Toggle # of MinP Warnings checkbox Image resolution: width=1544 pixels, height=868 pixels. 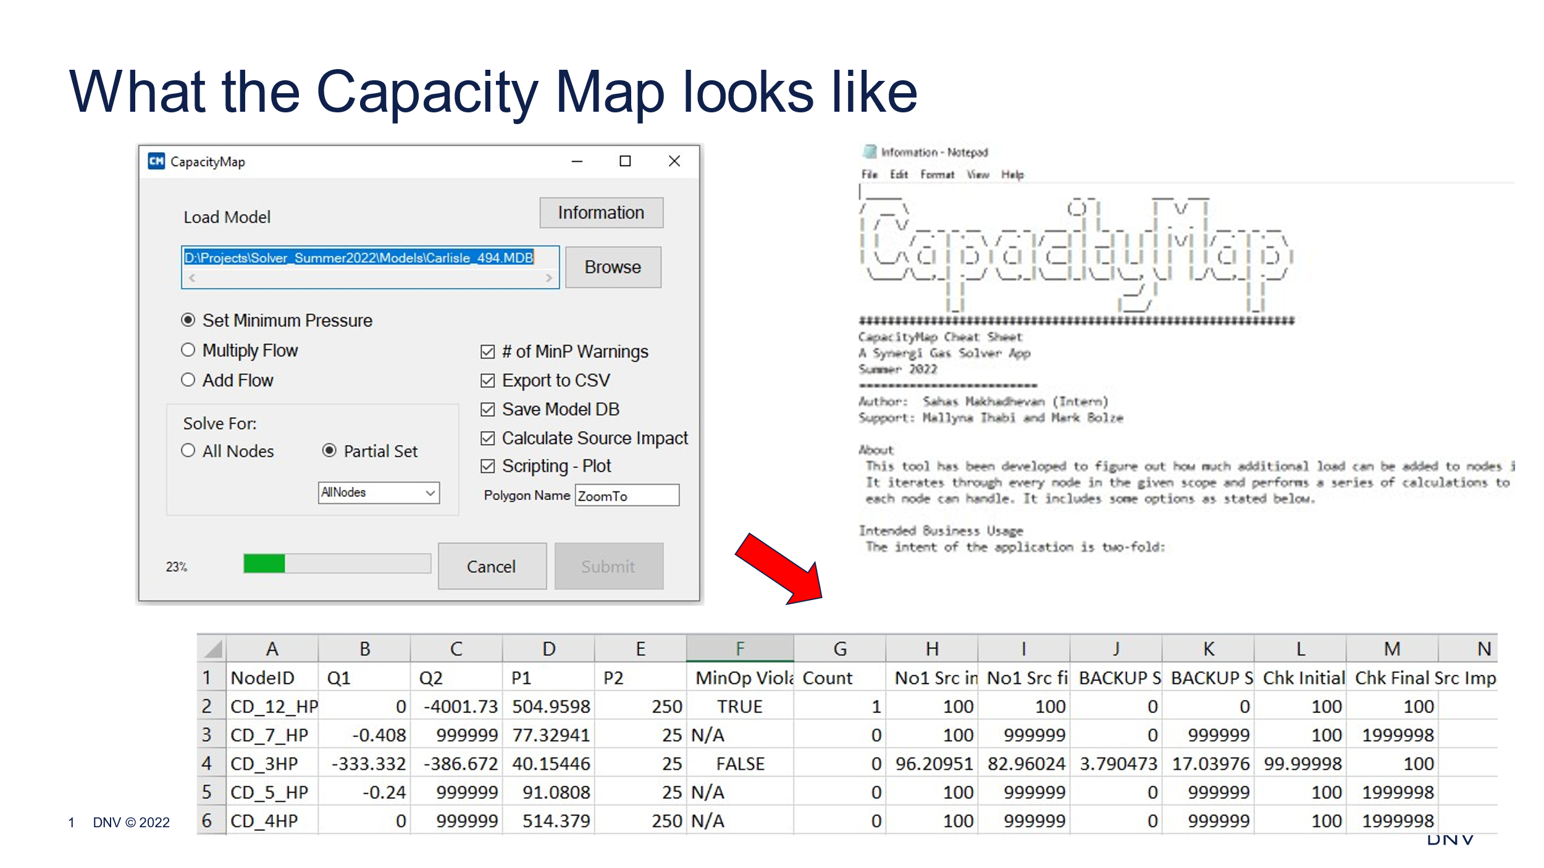tap(487, 352)
